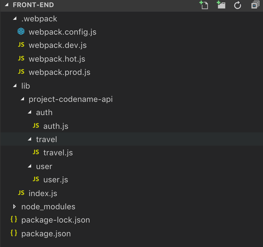Viewport: 263px width, 247px height.
Task: Collapse the auth folder
Action: point(30,112)
